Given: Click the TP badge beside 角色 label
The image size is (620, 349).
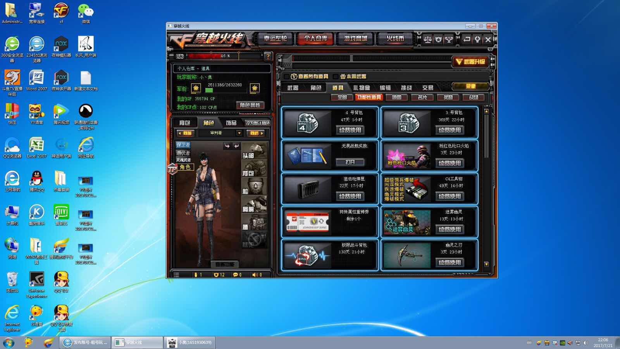Looking at the screenshot, I should coord(172,168).
